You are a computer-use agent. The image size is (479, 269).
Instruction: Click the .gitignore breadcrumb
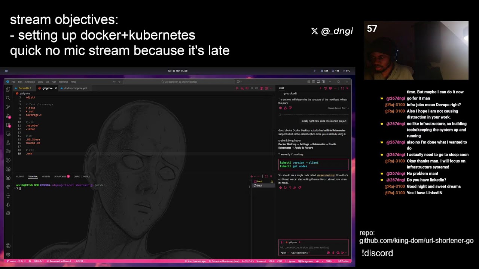click(23, 93)
